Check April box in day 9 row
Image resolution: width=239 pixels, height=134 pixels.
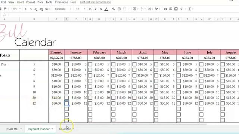point(134,86)
